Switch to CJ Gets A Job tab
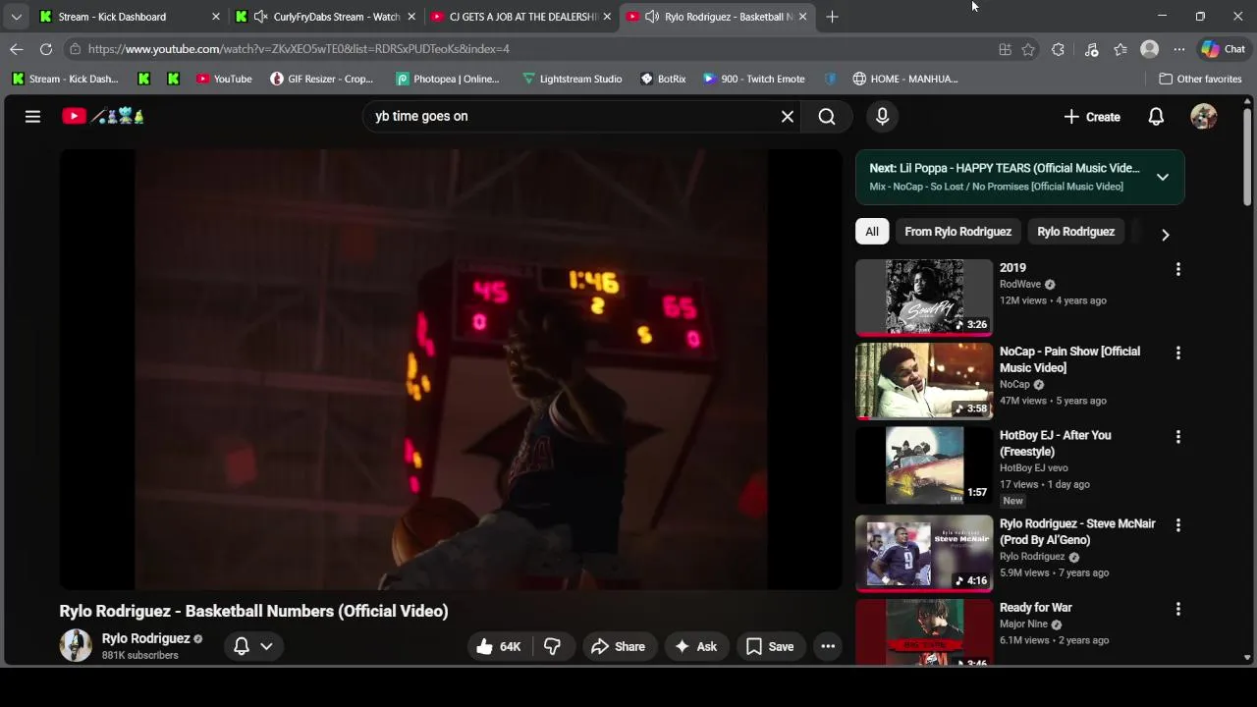Screen dimensions: 1257x707 pyautogui.click(x=522, y=17)
